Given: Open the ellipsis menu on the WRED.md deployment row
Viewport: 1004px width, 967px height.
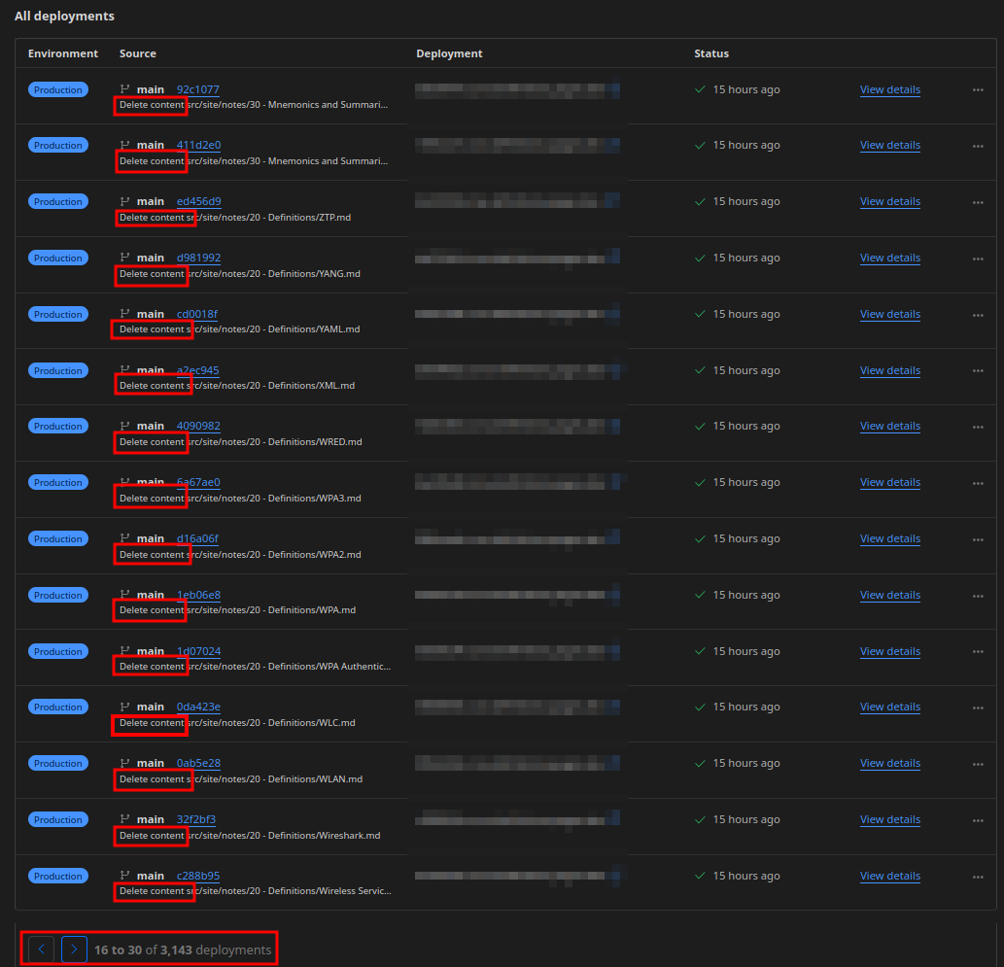Looking at the screenshot, I should click(x=978, y=426).
